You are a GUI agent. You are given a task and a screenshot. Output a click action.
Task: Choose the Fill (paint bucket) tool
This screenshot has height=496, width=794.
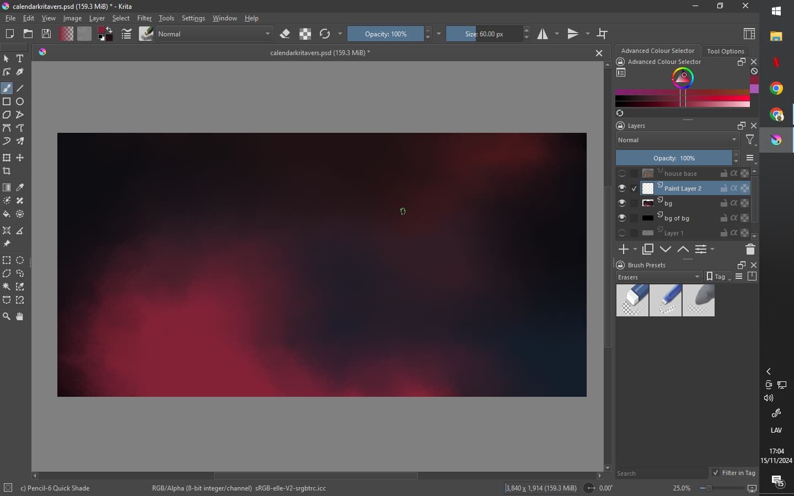point(7,214)
